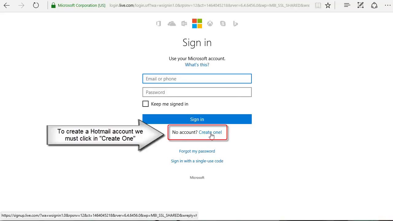Viewport: 393px width, 221px height.
Task: Focus the Email or phone field
Action: click(x=197, y=79)
